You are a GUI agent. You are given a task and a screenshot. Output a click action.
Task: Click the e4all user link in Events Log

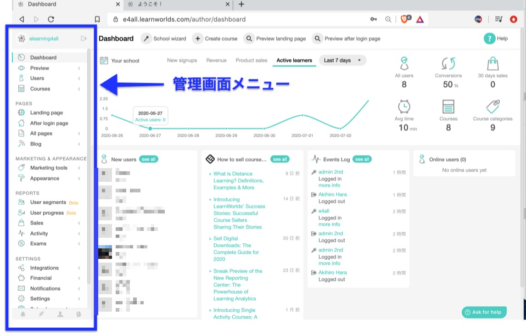coord(324,211)
